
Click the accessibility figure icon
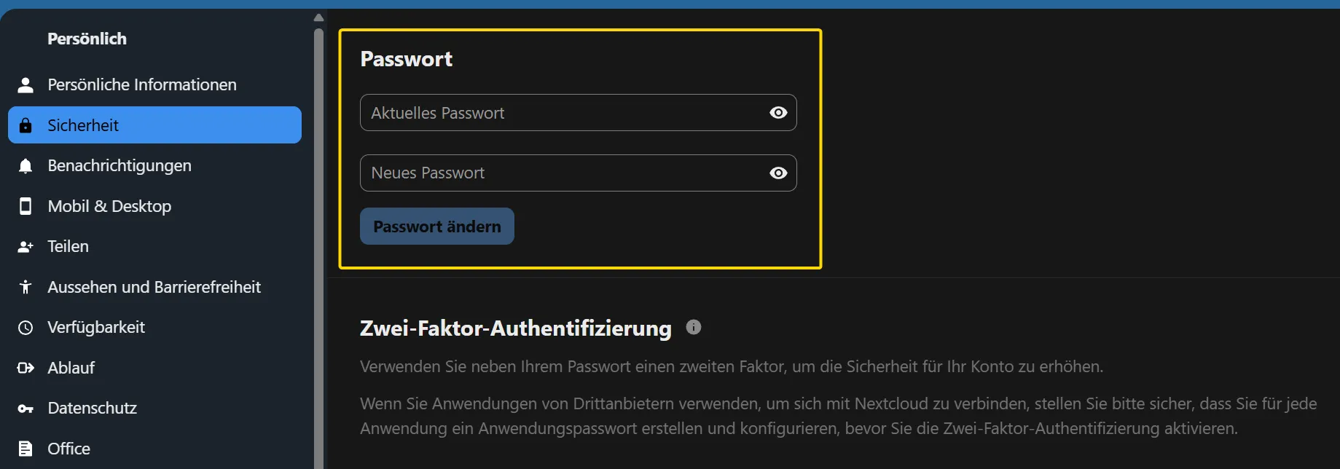(26, 287)
